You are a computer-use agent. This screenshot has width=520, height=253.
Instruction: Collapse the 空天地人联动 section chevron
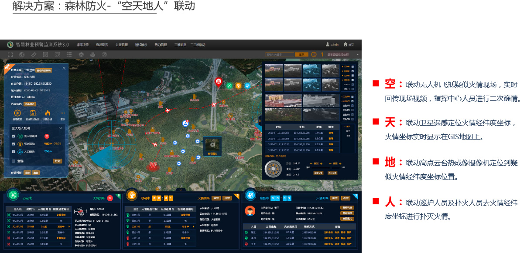[61, 128]
